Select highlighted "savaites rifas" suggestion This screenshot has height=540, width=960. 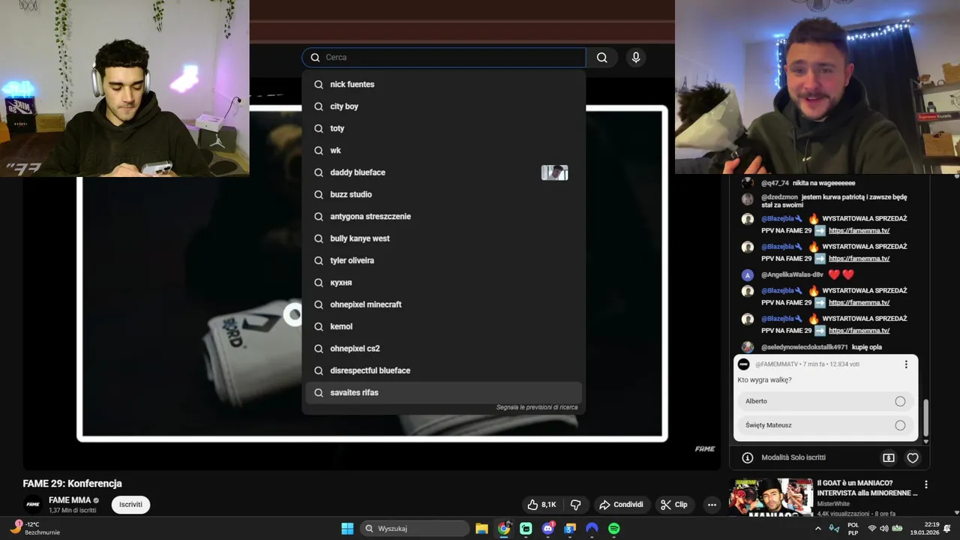point(444,392)
